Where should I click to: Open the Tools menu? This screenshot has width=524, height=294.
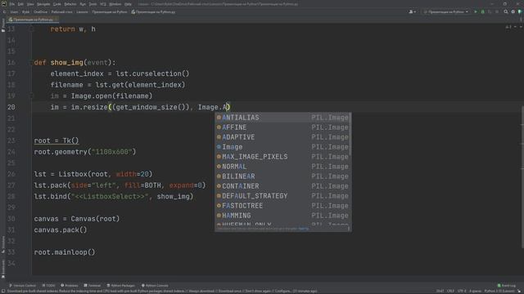pos(93,4)
